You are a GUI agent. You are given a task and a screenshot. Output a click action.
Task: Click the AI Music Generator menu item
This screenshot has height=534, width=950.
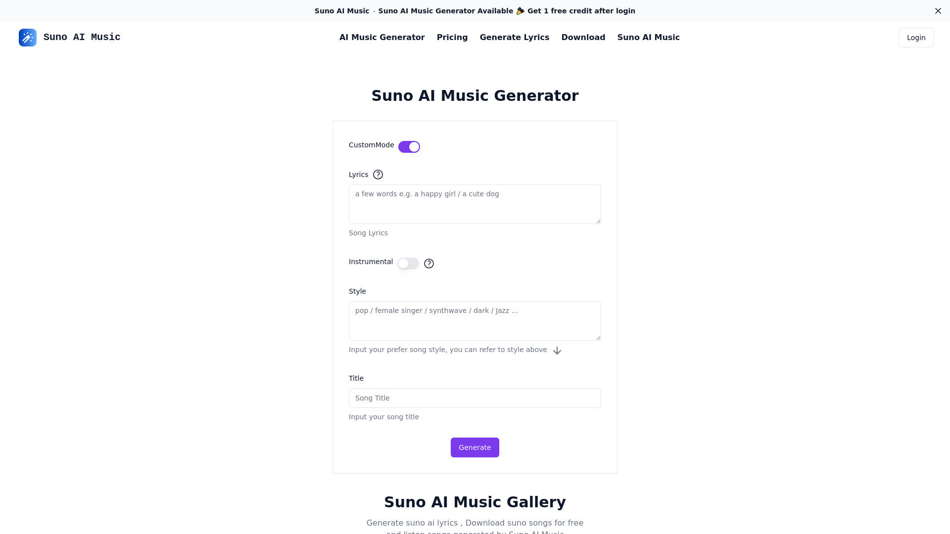pos(381,37)
